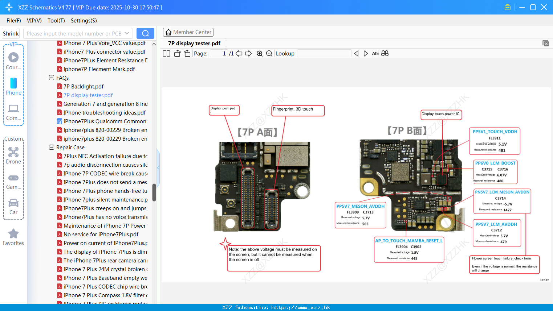Click the file tree scrollbar thumb

(x=154, y=192)
